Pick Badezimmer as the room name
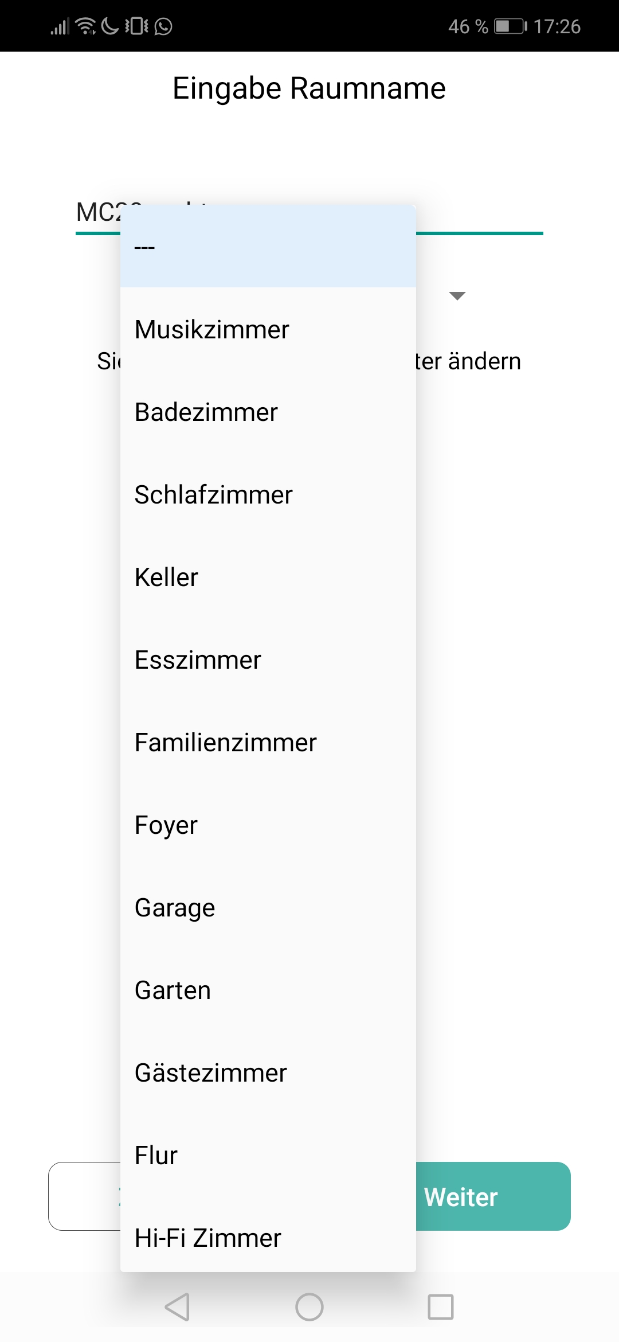619x1342 pixels. (x=268, y=412)
